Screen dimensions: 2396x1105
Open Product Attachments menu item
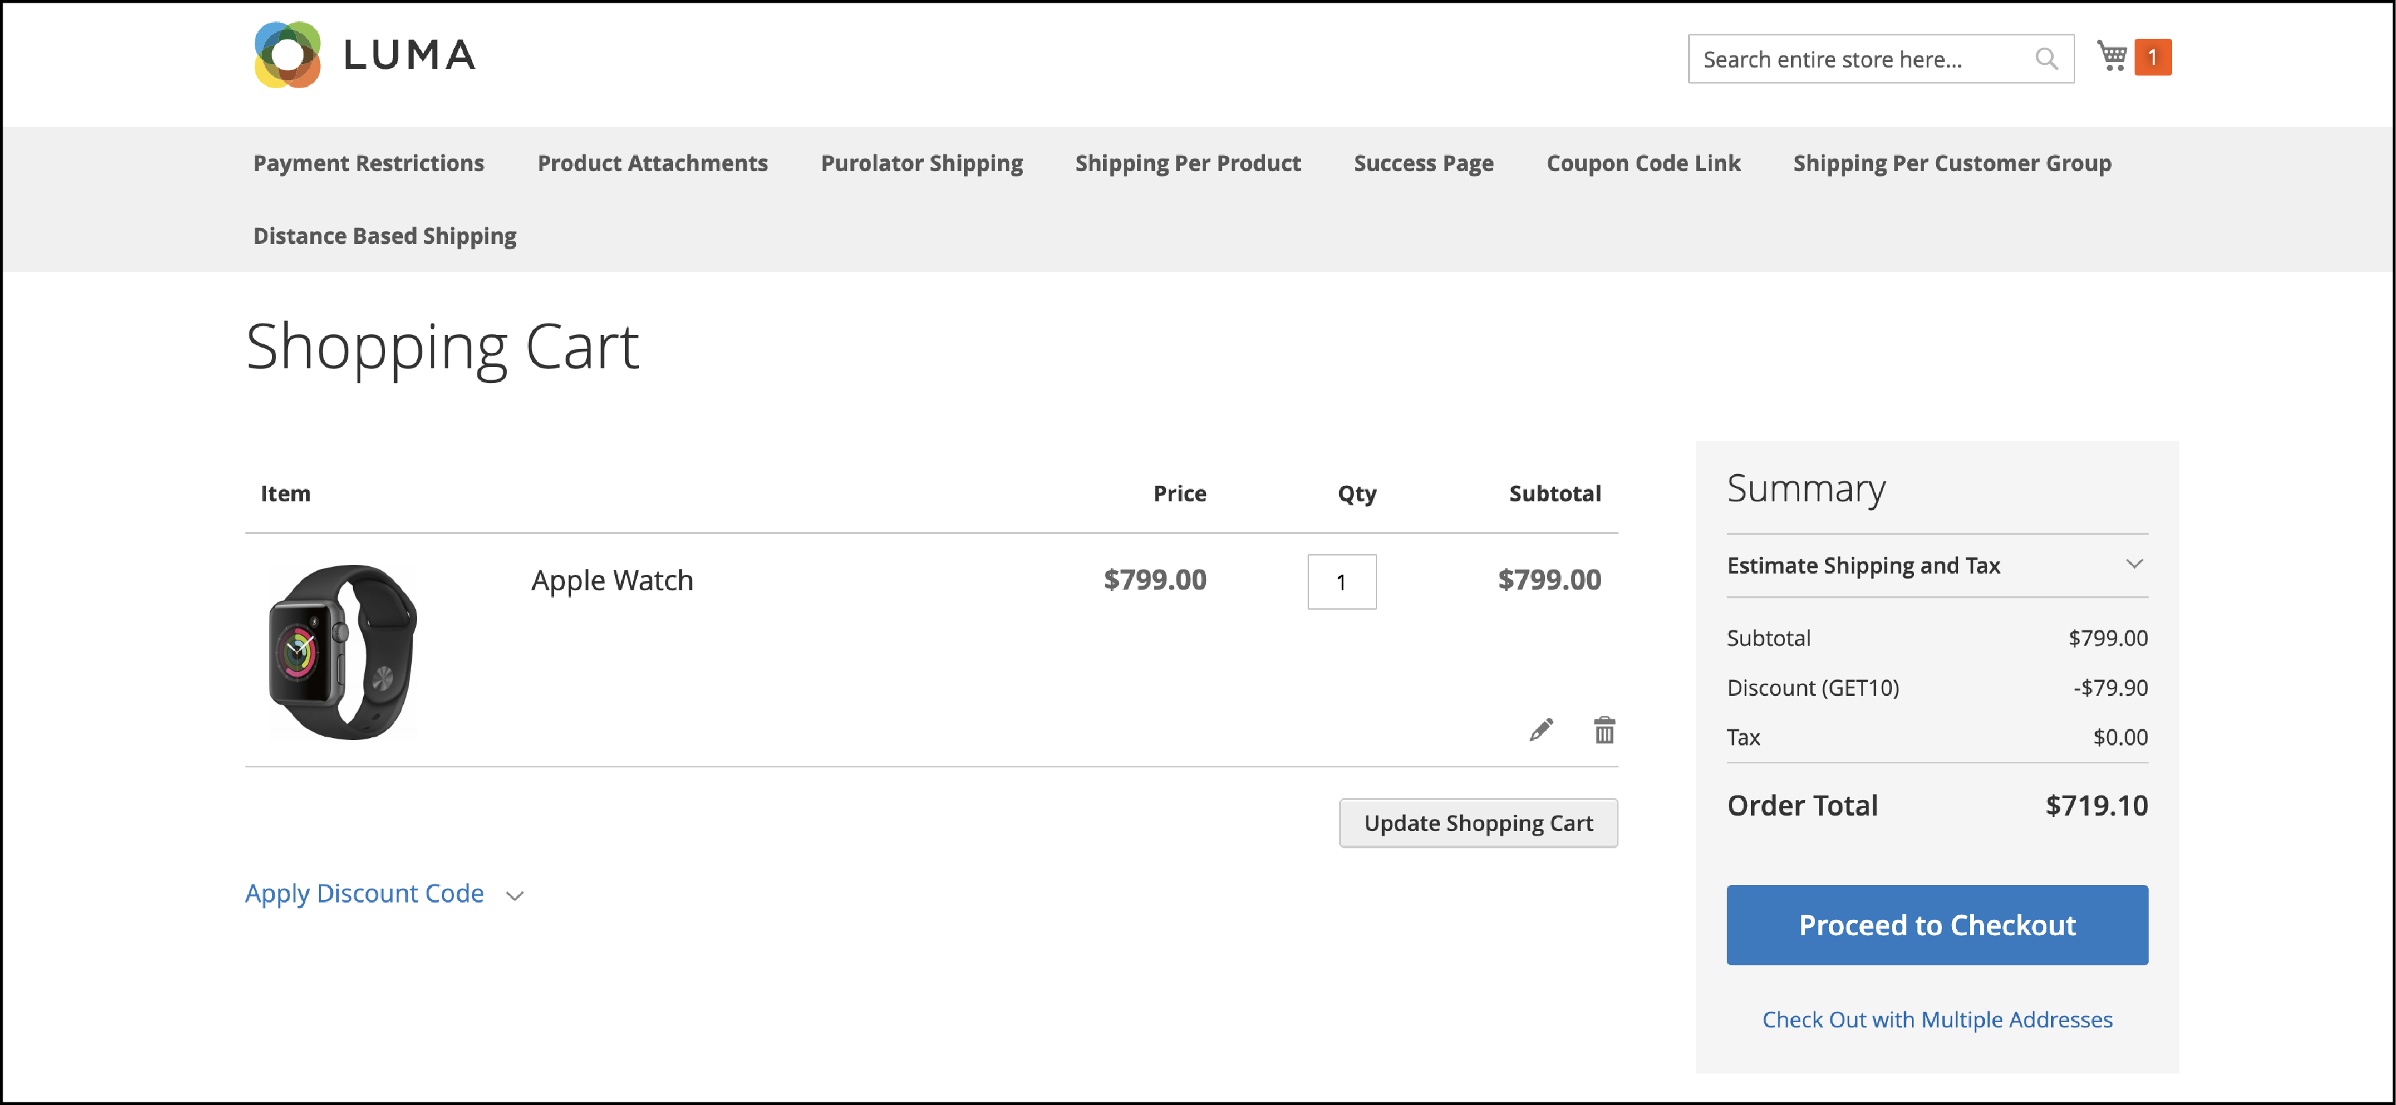[x=652, y=164]
